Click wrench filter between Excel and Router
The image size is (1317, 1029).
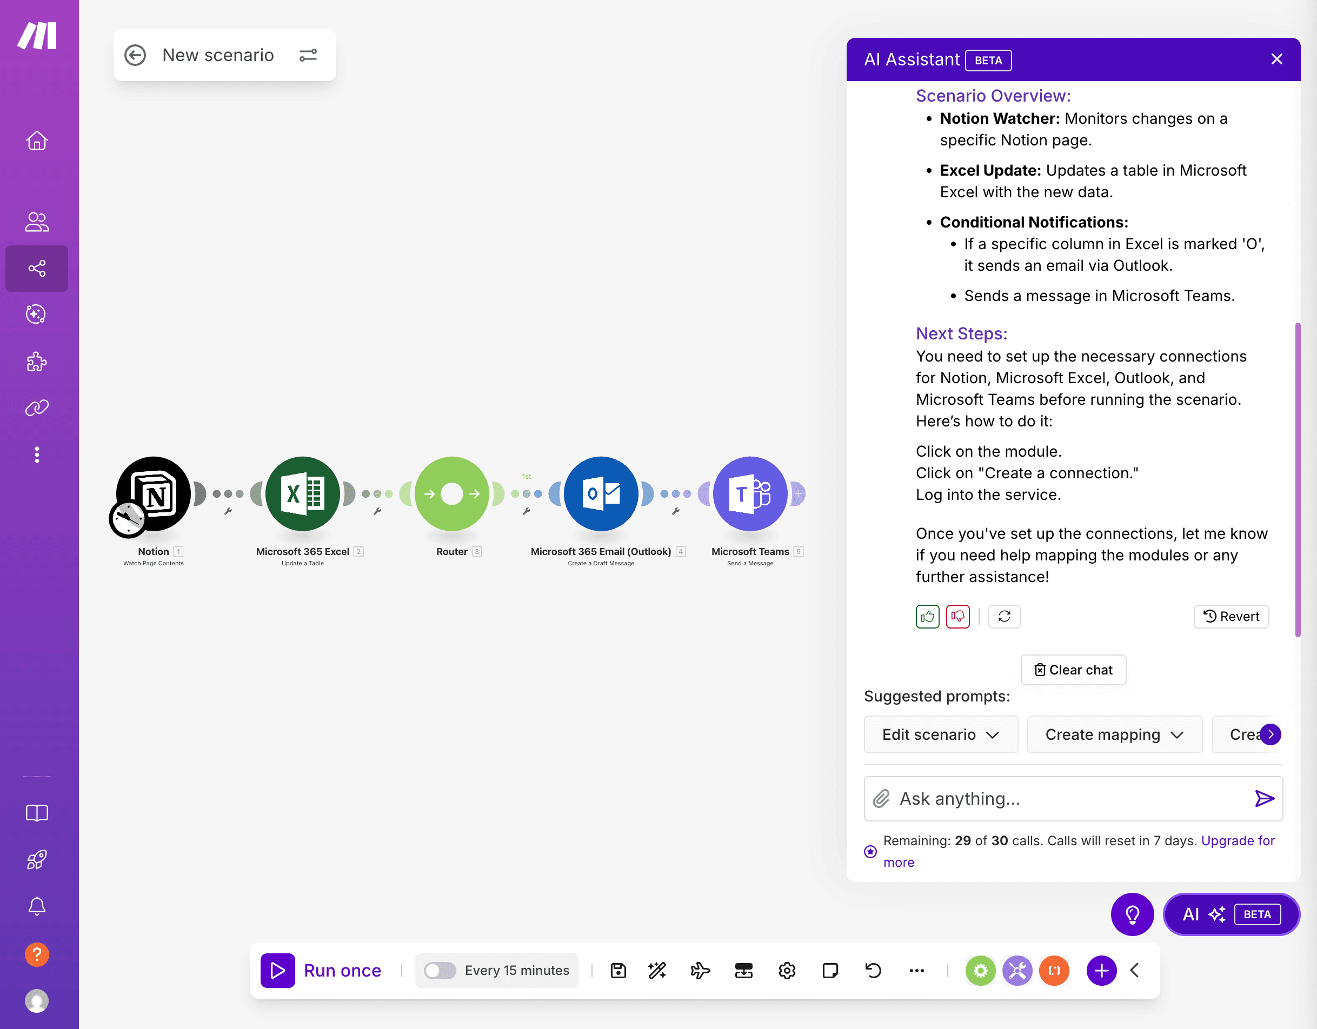pyautogui.click(x=377, y=511)
